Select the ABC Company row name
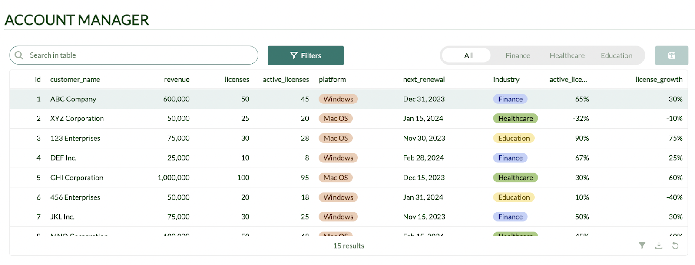Screen dimensions: 695x265 point(73,99)
